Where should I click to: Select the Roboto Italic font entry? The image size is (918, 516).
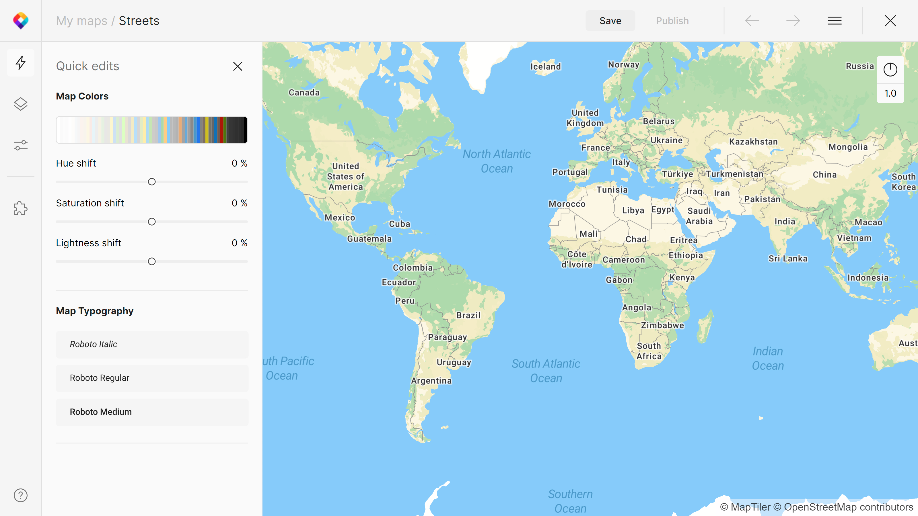pyautogui.click(x=152, y=344)
